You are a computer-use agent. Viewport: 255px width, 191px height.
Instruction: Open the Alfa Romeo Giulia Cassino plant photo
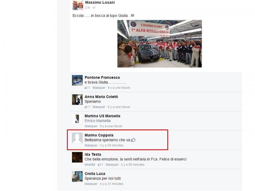click(x=160, y=44)
